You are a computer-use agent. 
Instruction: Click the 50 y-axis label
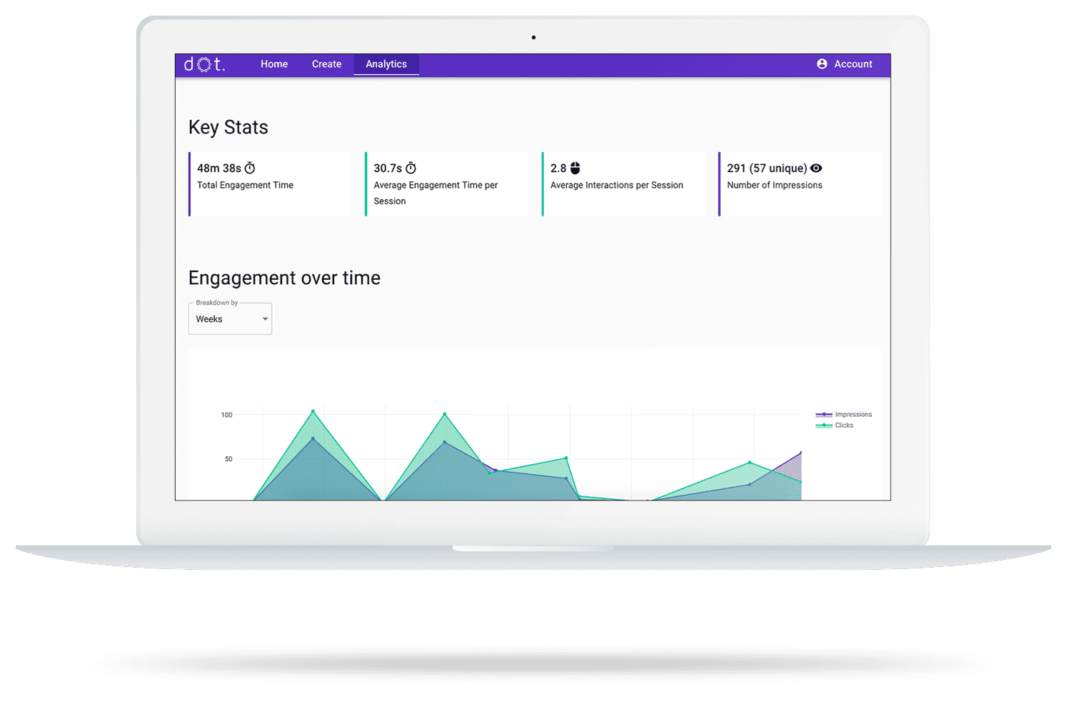click(x=228, y=459)
